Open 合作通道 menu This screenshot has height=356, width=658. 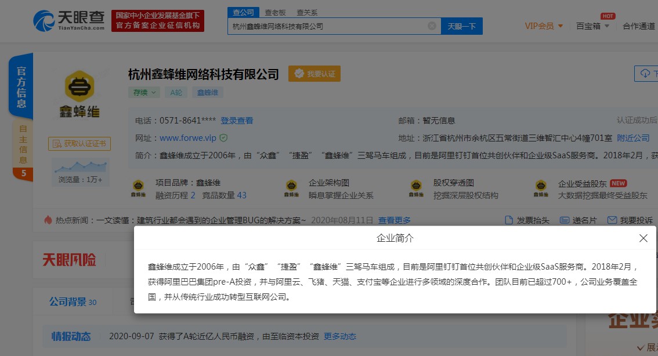click(x=639, y=26)
